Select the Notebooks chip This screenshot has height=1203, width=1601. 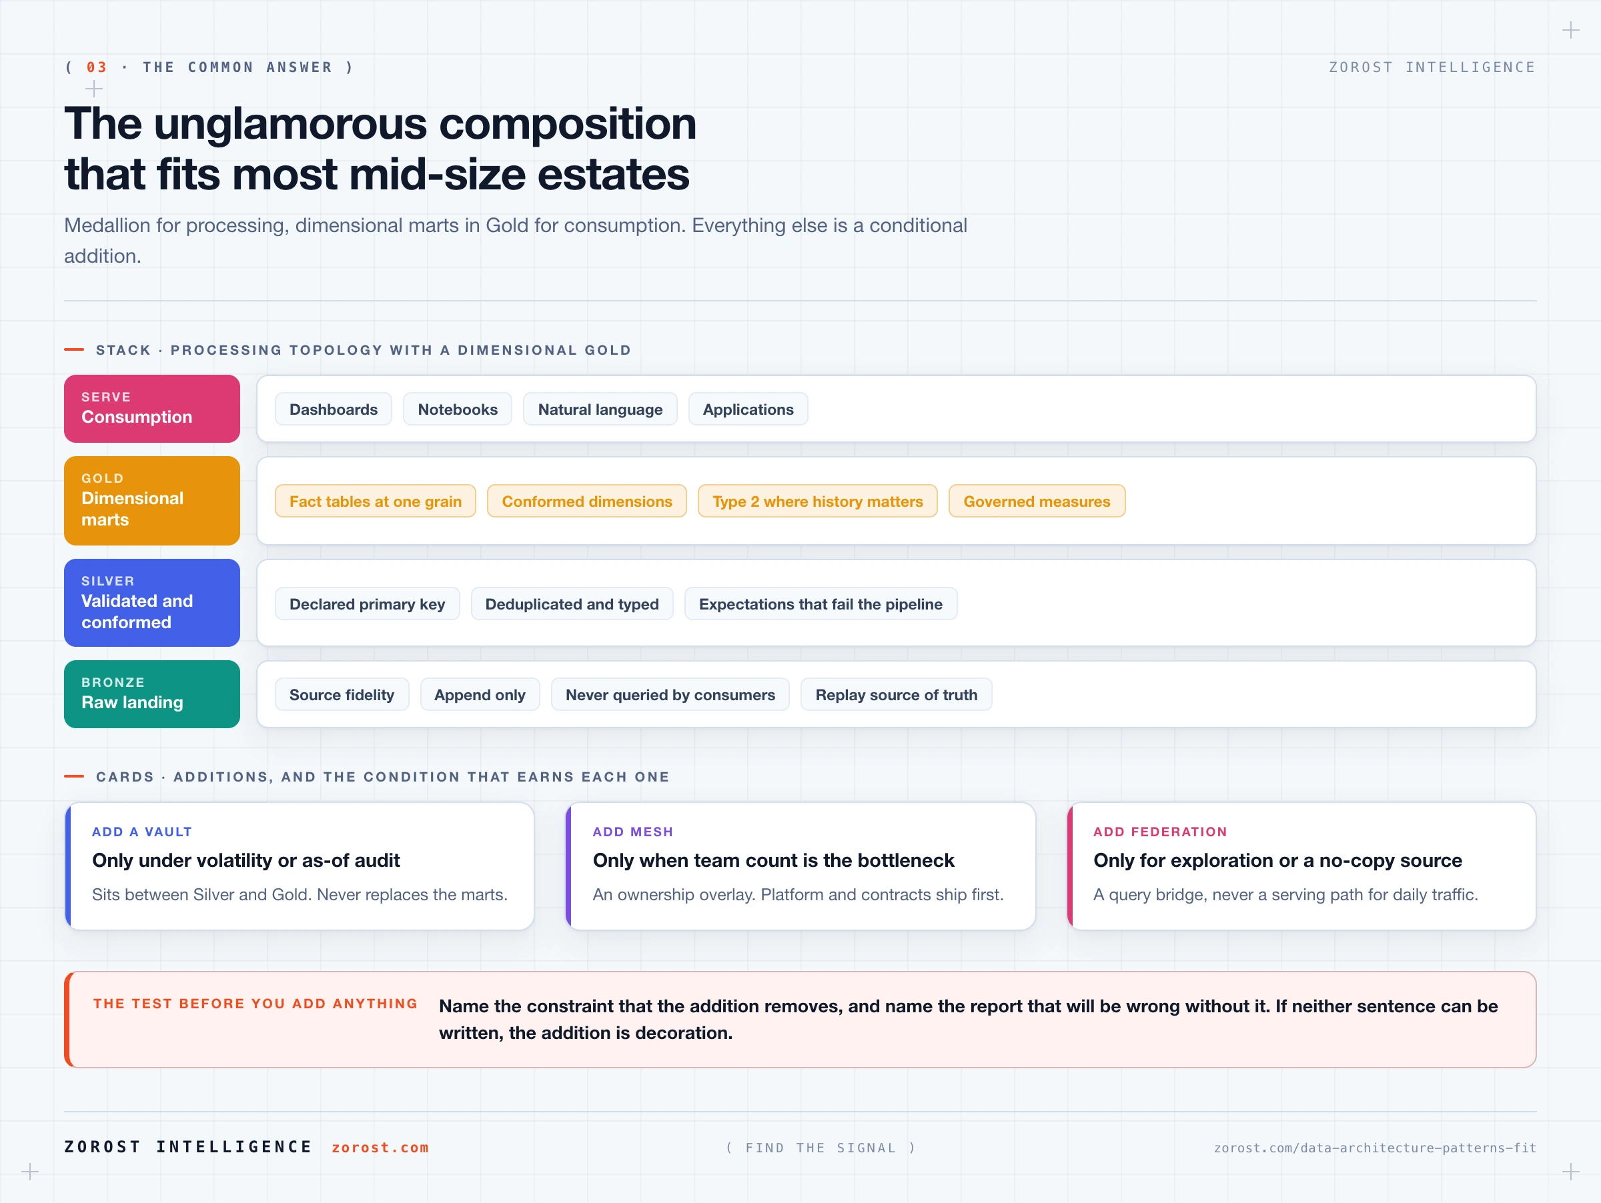coord(458,409)
